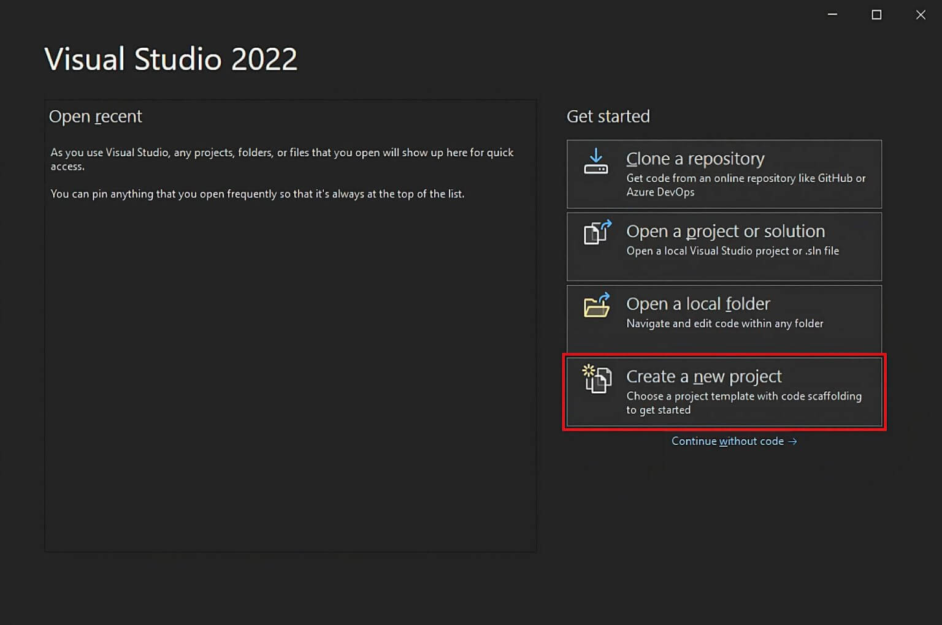Close the Visual Studio start window

(921, 14)
